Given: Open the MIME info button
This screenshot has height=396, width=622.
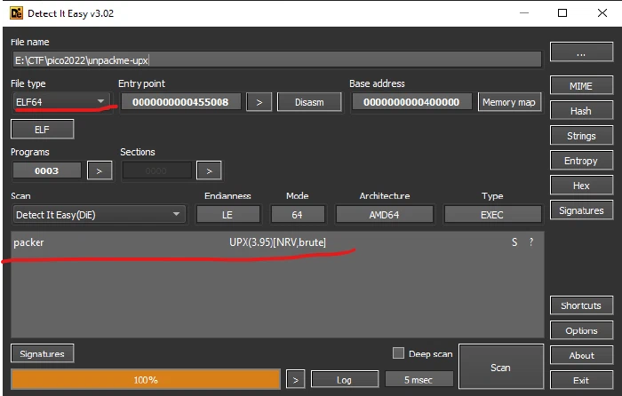Looking at the screenshot, I should pyautogui.click(x=581, y=85).
